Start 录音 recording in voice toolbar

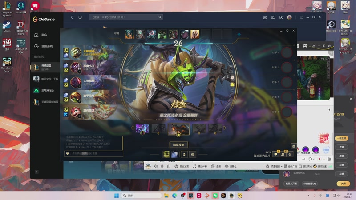point(216,166)
